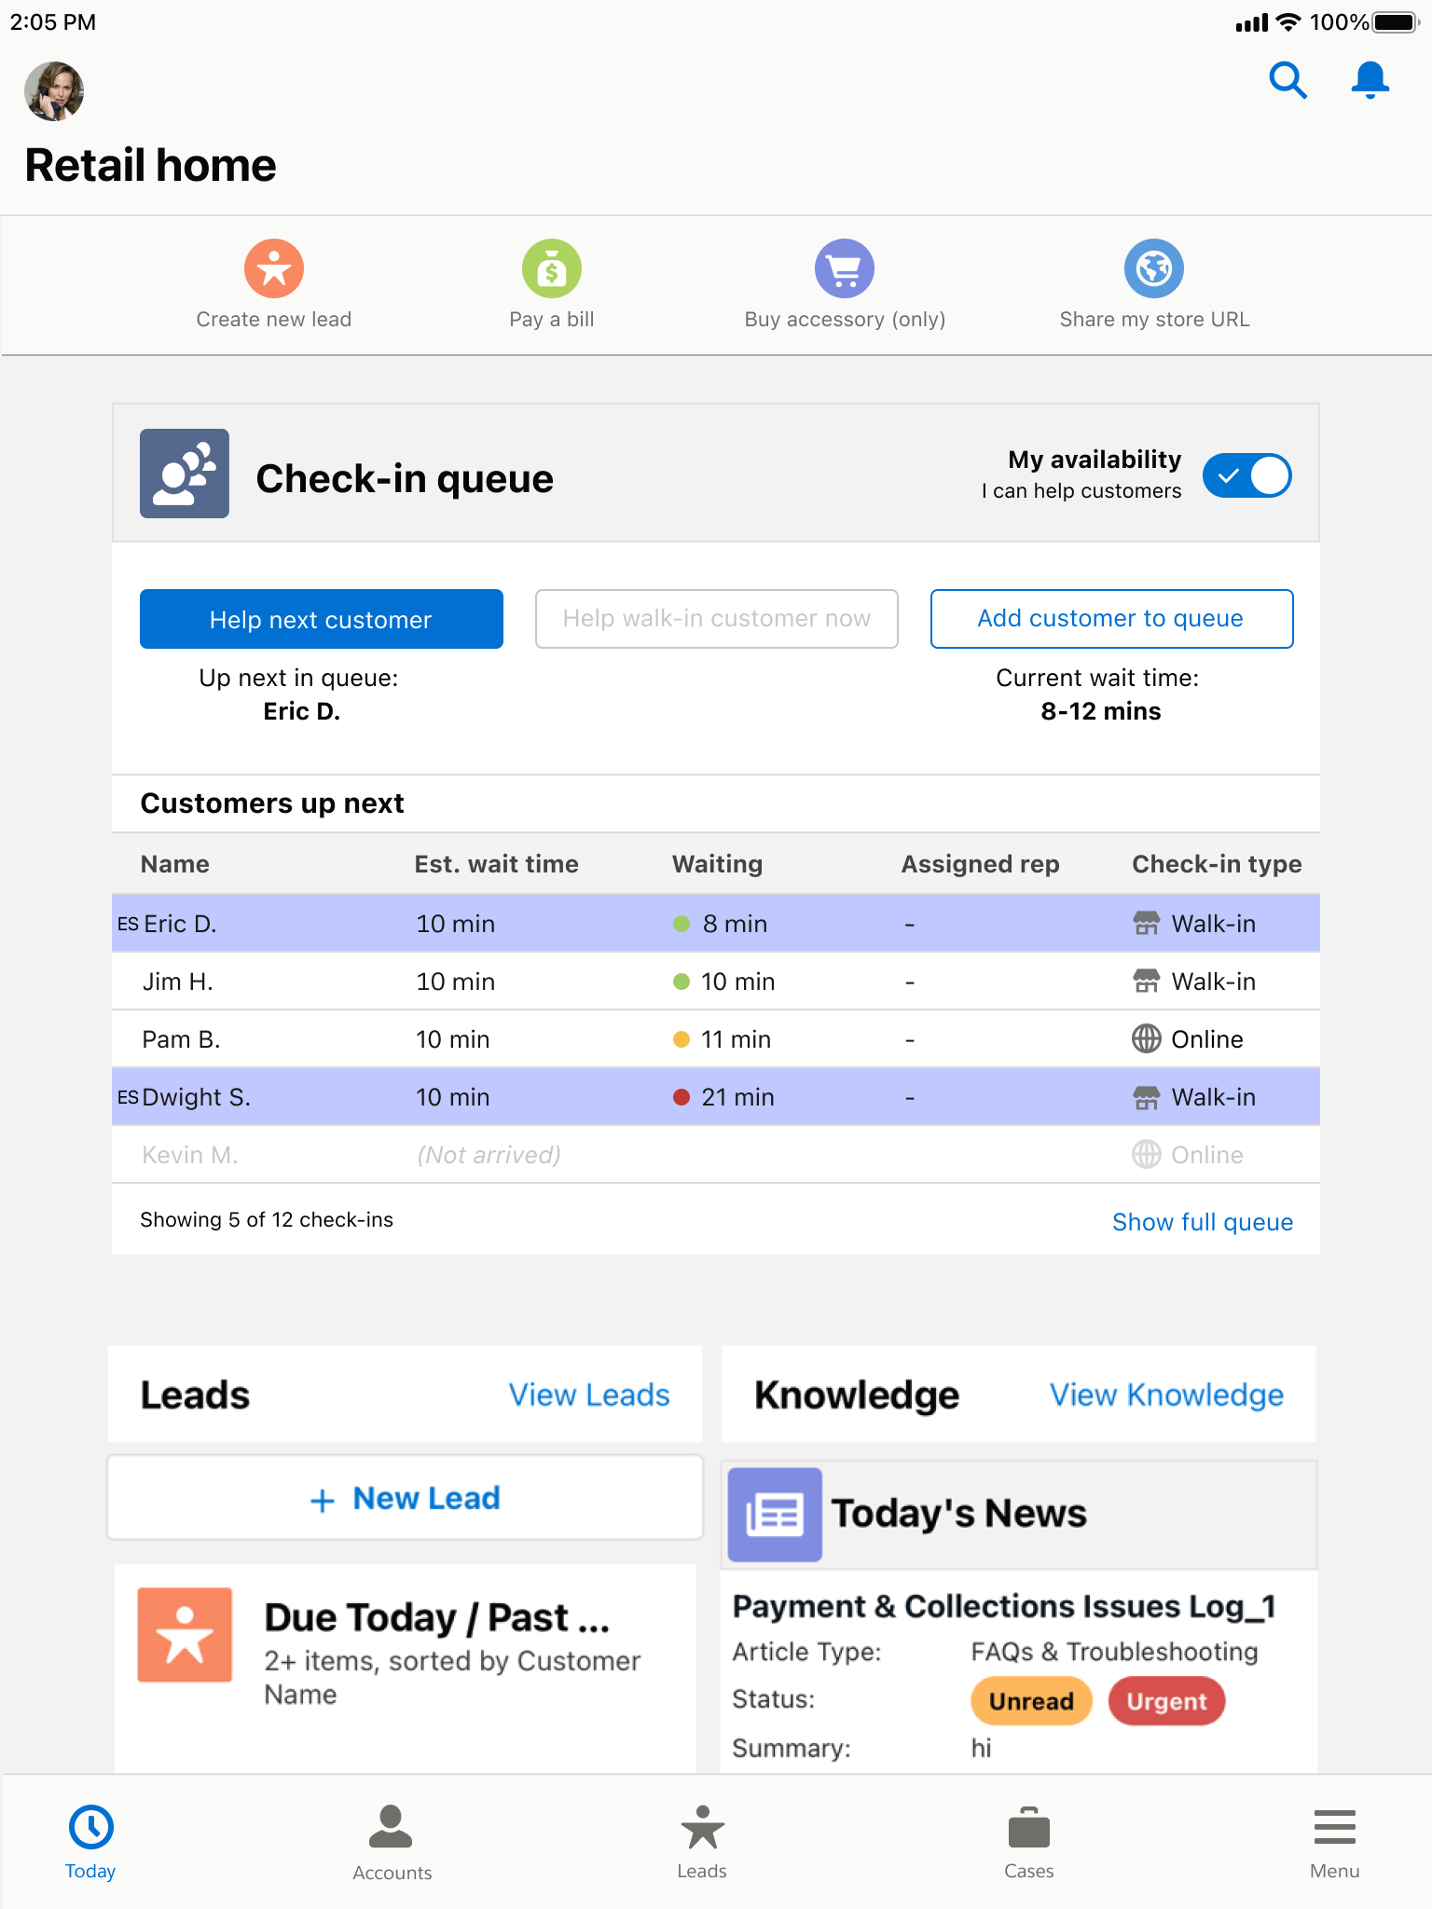Click the Check-in type column header
This screenshot has width=1432, height=1909.
(x=1217, y=864)
